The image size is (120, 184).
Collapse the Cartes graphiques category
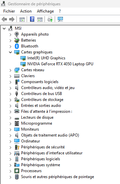point(11,52)
